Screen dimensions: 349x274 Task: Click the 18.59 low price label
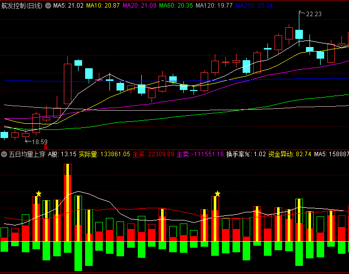40,142
